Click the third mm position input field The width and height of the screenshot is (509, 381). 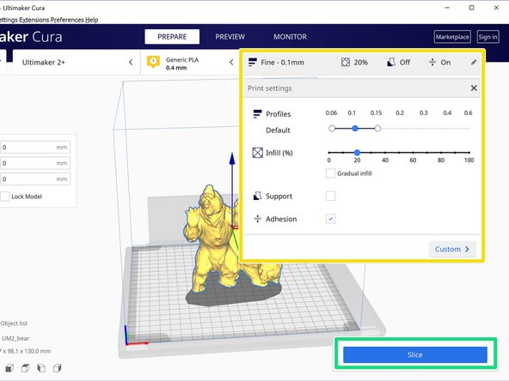(35, 178)
